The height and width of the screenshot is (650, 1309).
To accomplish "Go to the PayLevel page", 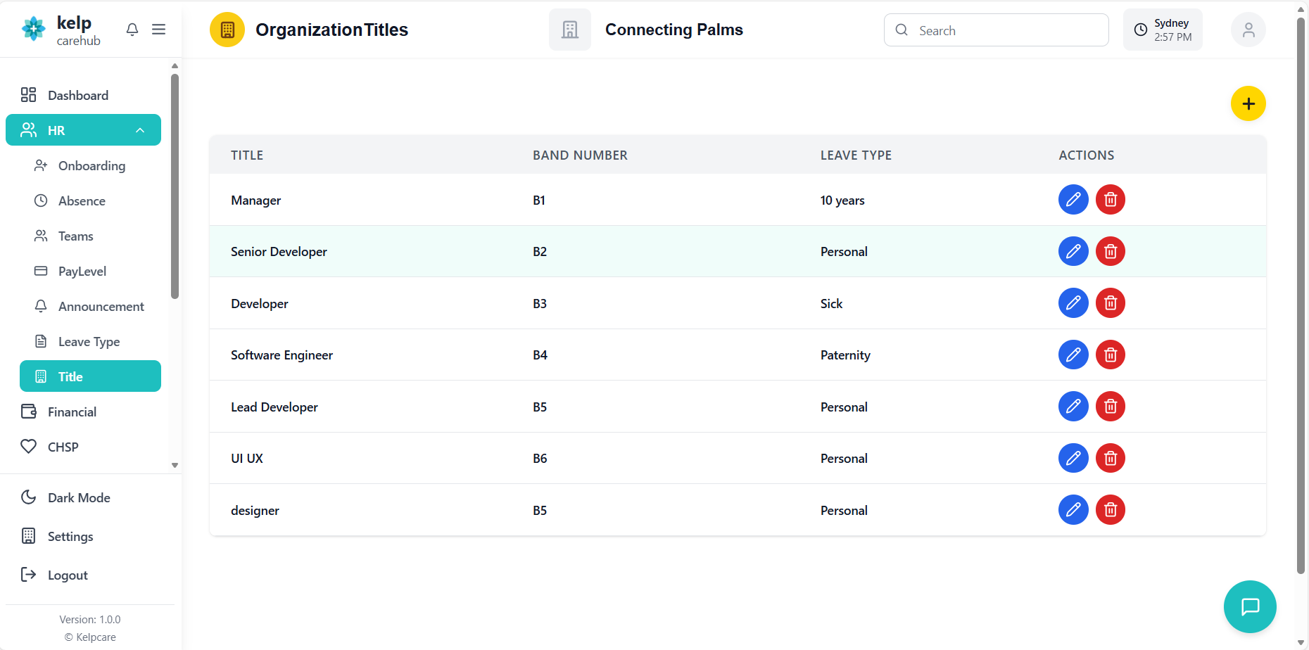I will pos(82,271).
